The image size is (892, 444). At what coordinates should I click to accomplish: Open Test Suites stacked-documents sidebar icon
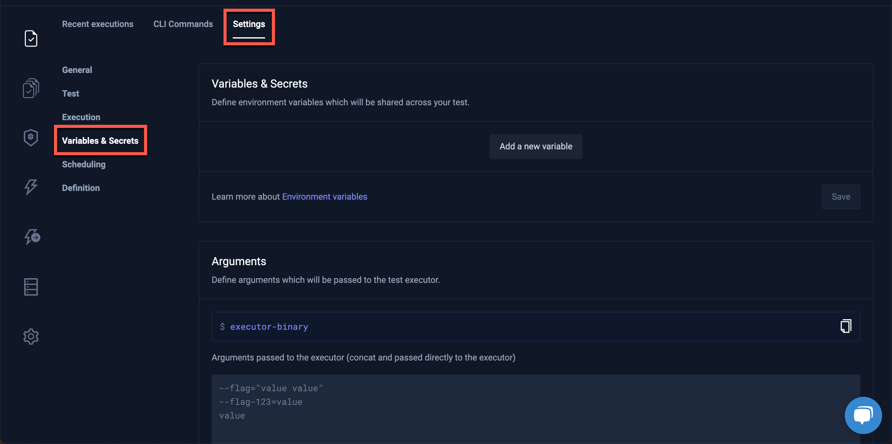coord(31,88)
